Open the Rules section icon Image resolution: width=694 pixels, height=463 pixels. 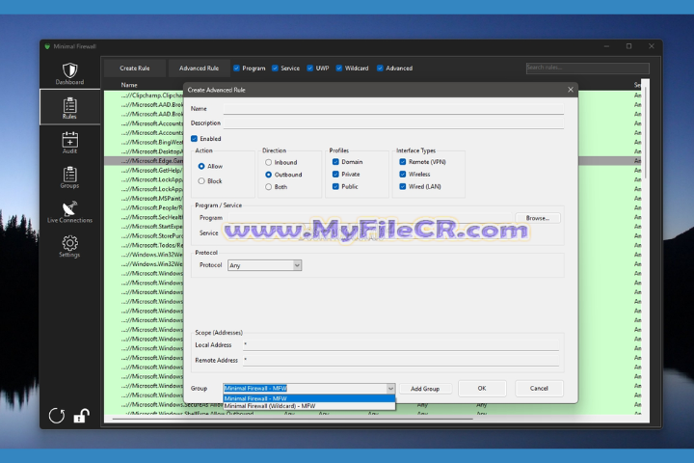point(69,105)
